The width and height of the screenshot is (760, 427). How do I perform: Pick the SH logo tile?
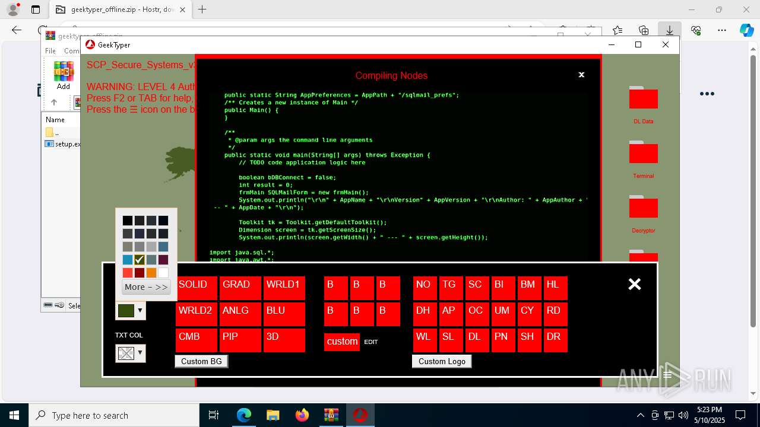530,340
